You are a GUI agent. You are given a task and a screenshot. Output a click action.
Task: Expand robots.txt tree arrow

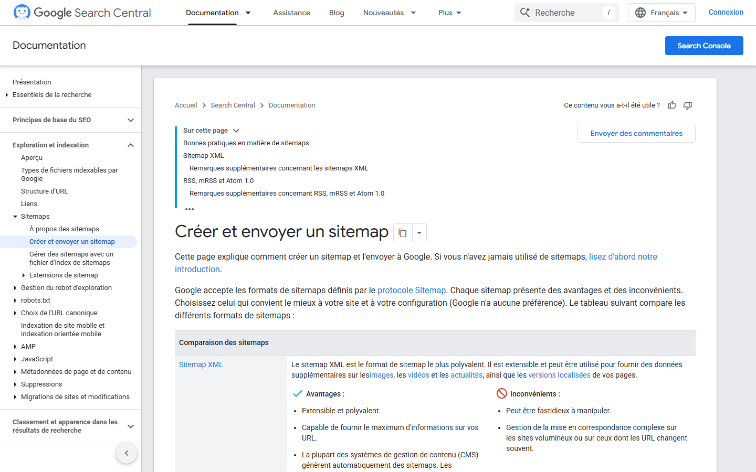15,301
